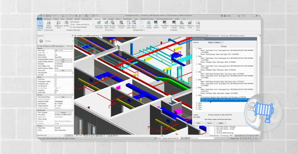
Task: Enable Crop Region Visible checkbox
Action: pos(56,81)
